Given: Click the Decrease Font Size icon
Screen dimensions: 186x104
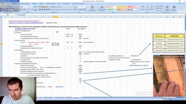Looking at the screenshot, I should pos(37,7).
